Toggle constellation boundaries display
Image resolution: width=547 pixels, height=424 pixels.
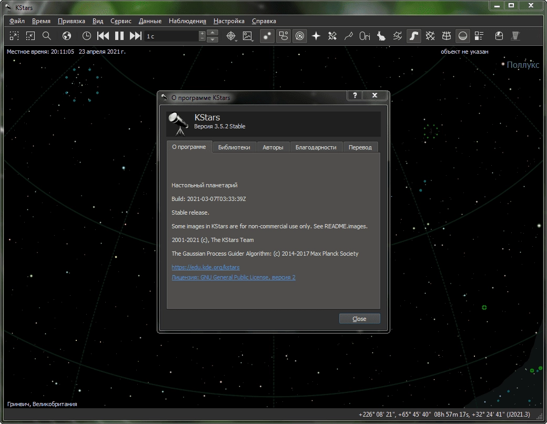pyautogui.click(x=397, y=36)
